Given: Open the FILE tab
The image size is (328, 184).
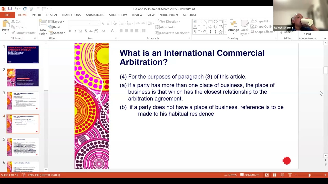Looking at the screenshot, I should 7,15.
